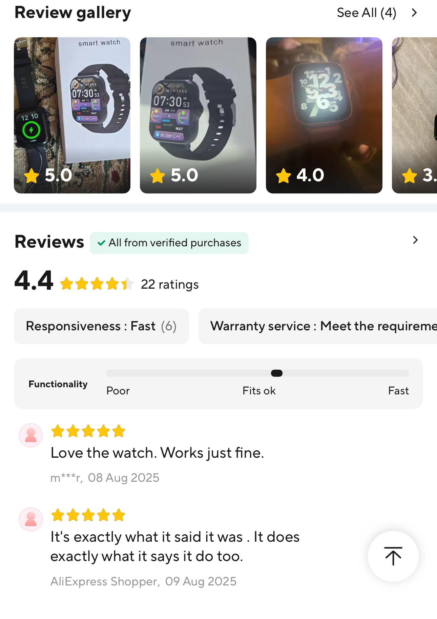Viewport: 437px width, 619px height.
Task: Tap the All from verified purchases badge
Action: click(x=169, y=243)
